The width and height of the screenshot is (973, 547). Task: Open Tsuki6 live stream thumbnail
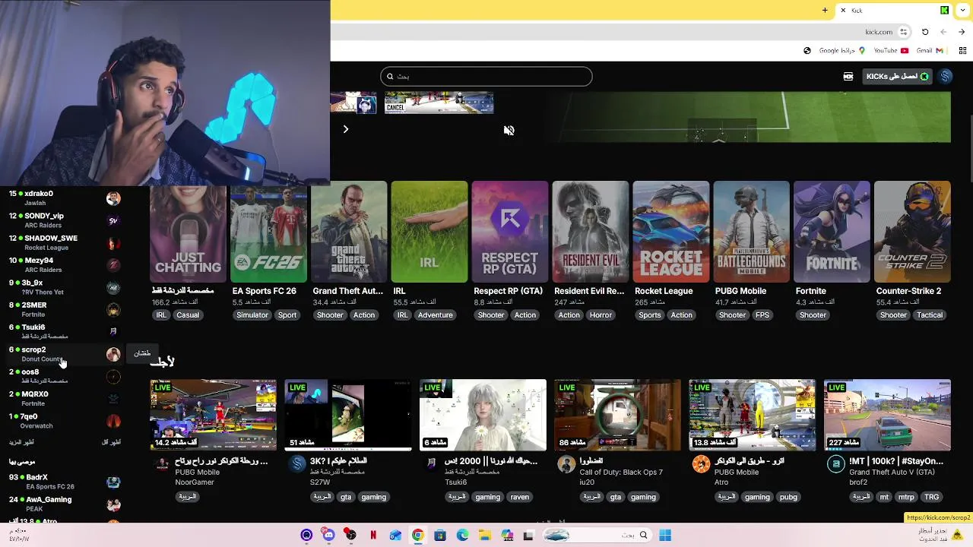coord(483,416)
